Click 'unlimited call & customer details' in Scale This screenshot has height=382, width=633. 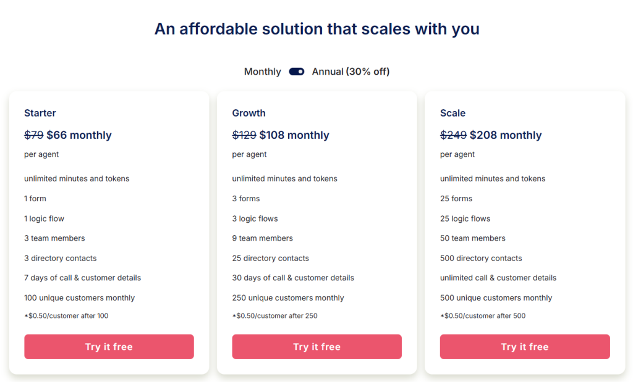coord(498,278)
